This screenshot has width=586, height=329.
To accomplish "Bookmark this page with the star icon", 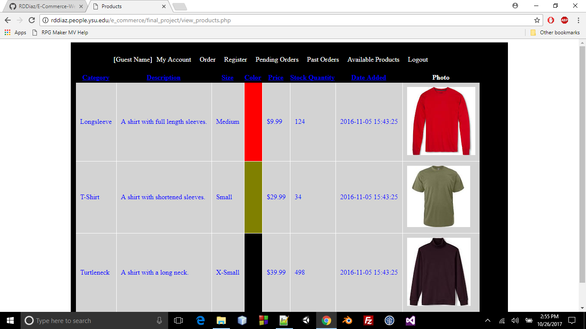I will tap(537, 20).
